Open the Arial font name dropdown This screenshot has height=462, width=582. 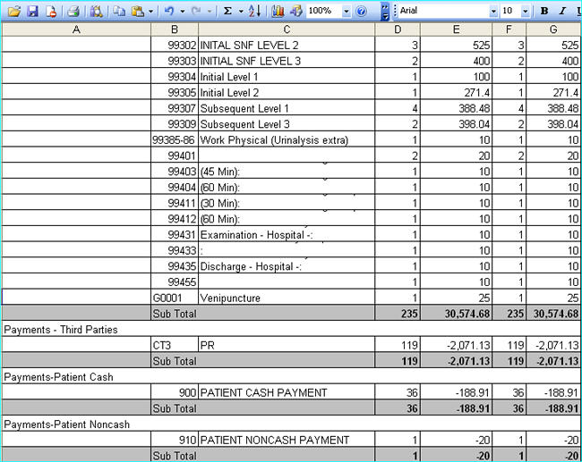point(493,11)
